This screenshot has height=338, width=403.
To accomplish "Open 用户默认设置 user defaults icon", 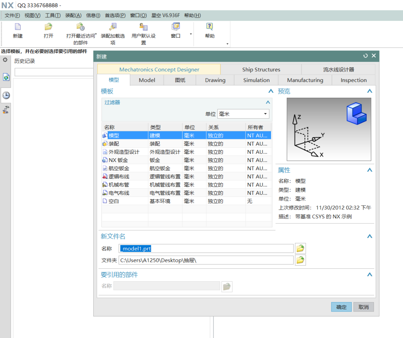I will point(143,27).
